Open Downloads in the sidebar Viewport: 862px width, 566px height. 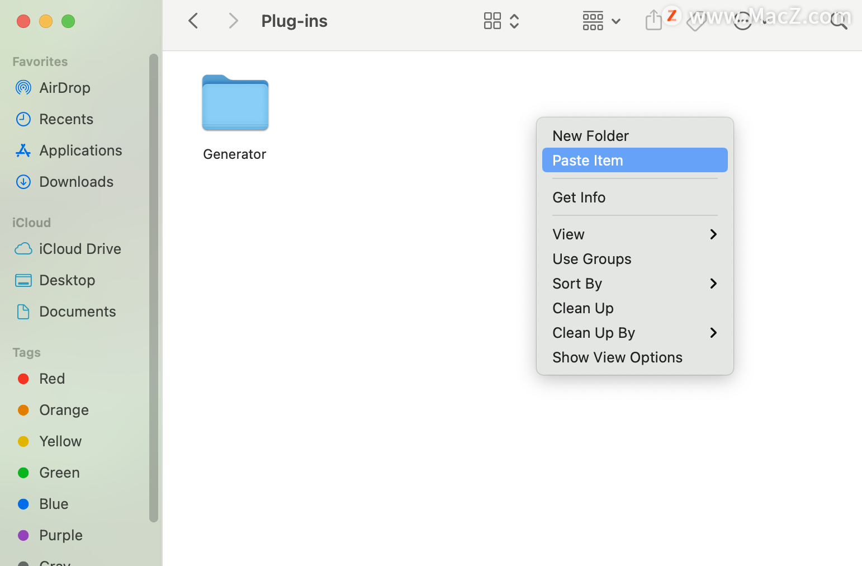pos(76,182)
